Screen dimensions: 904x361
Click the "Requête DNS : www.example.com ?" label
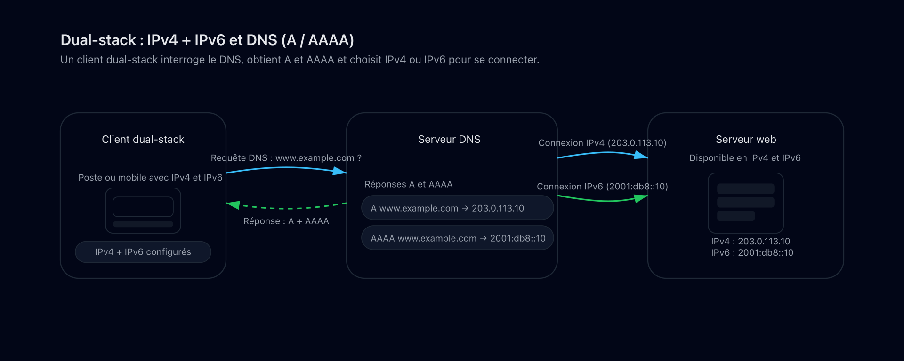286,158
